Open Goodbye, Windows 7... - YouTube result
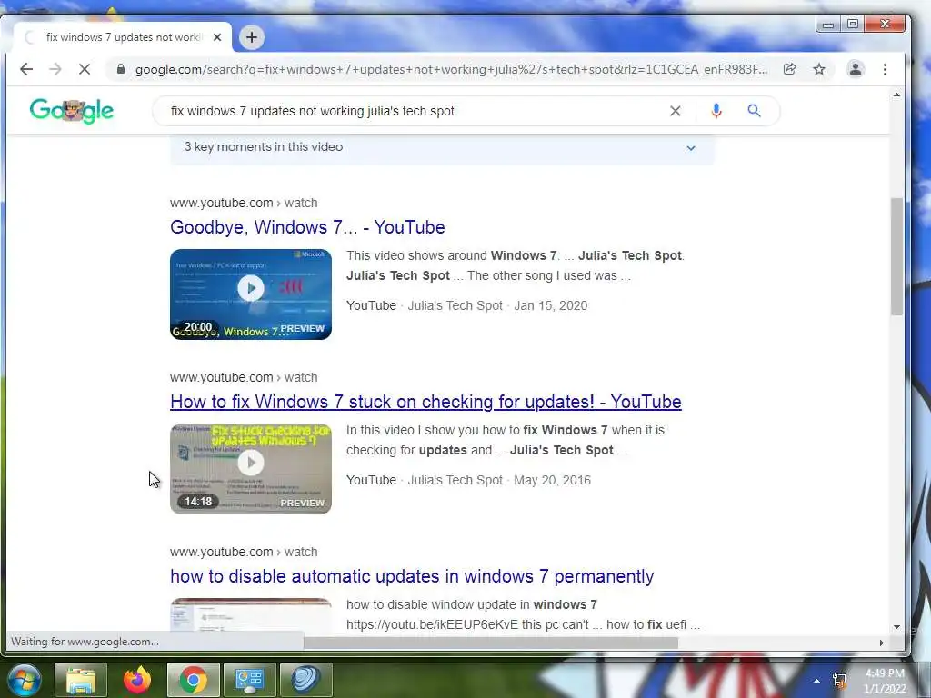The height and width of the screenshot is (698, 931). click(x=307, y=227)
